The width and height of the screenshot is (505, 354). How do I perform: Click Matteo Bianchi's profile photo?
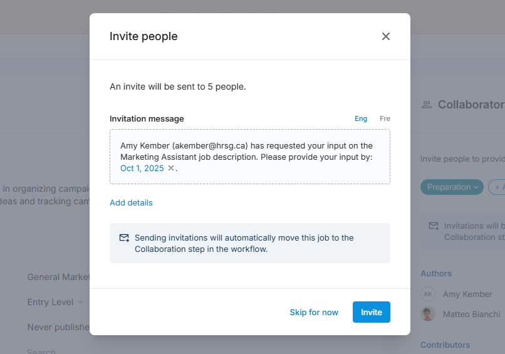tap(428, 314)
